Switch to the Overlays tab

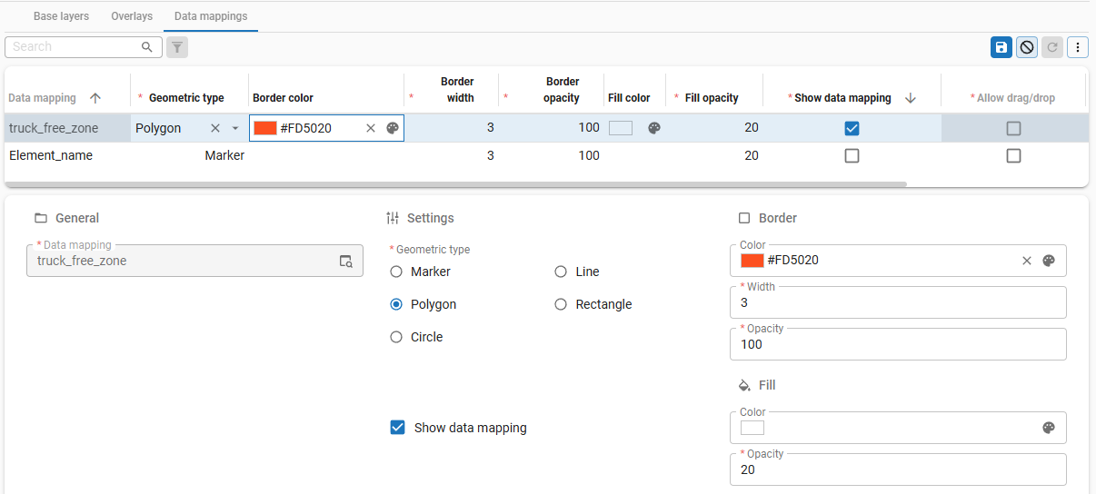(x=132, y=16)
